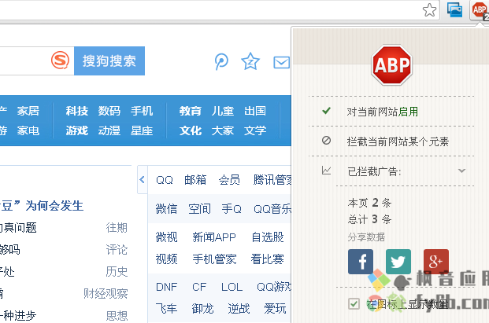Viewport: 489px width, 323px height.
Task: Open the 教育 navigation channel
Action: click(x=191, y=111)
